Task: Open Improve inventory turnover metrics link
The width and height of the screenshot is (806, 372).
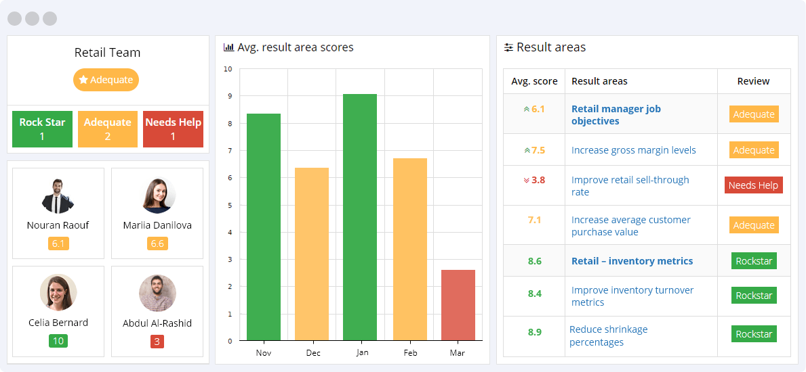Action: click(632, 296)
